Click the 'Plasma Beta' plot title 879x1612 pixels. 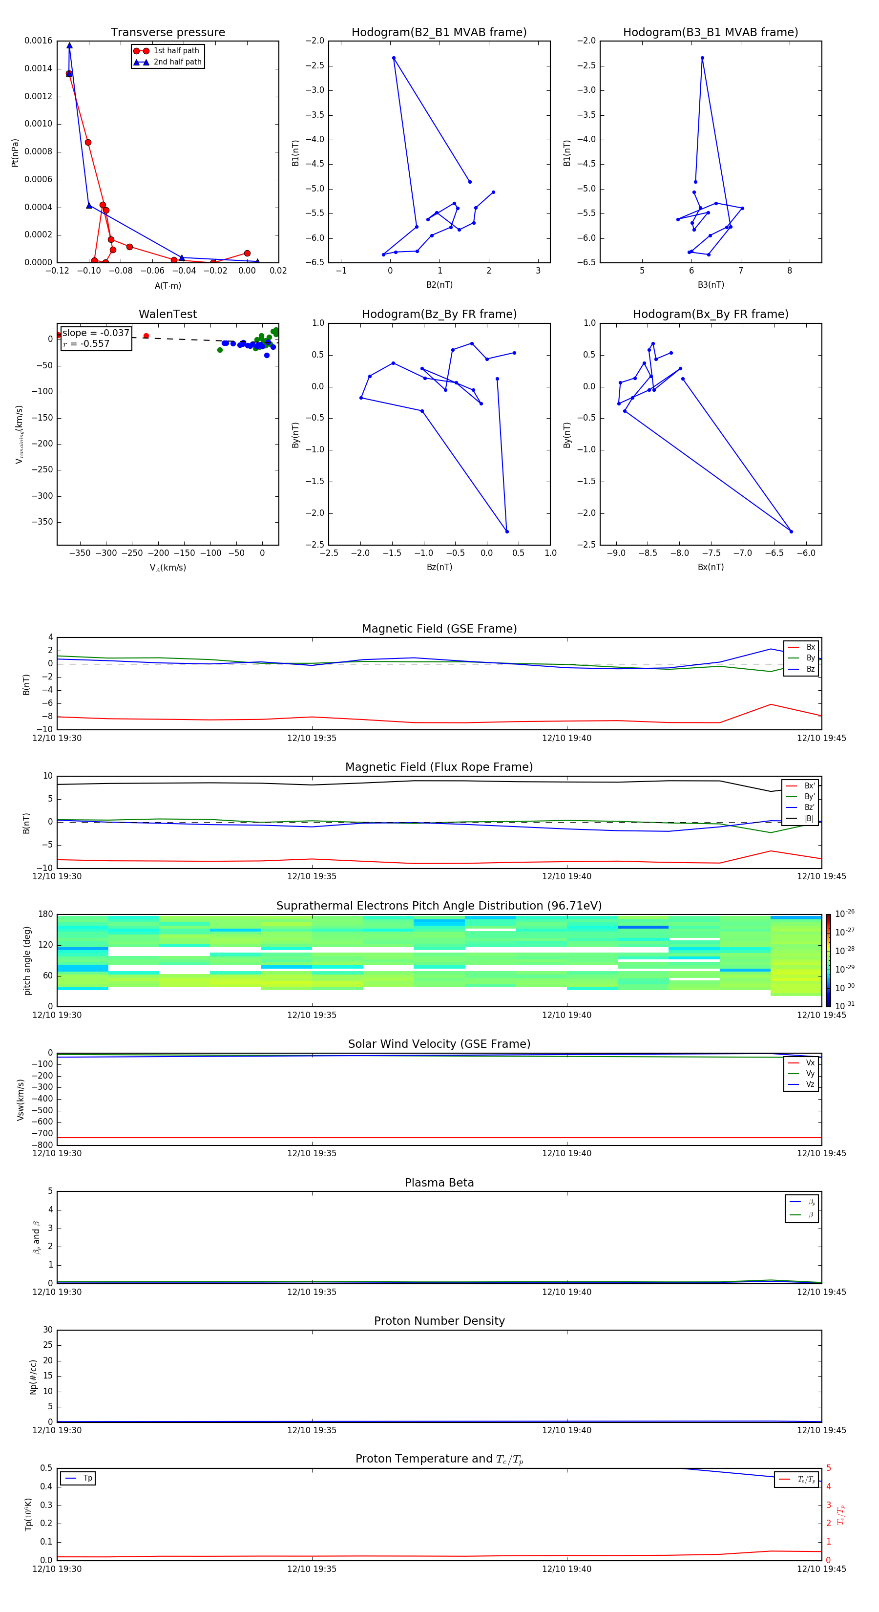pos(439,1183)
